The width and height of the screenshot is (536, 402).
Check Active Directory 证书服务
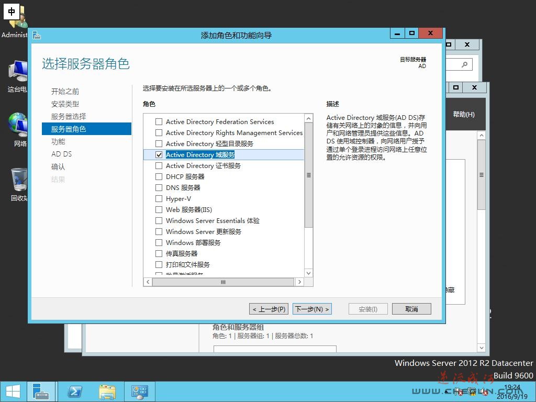[159, 165]
